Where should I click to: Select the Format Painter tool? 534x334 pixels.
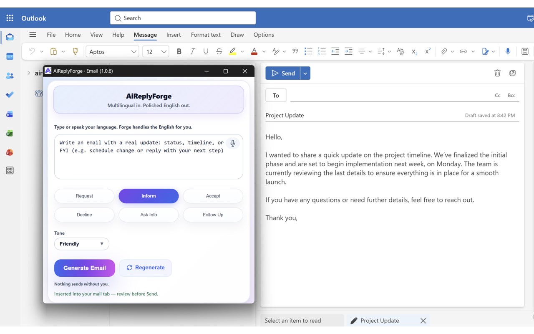click(x=76, y=51)
